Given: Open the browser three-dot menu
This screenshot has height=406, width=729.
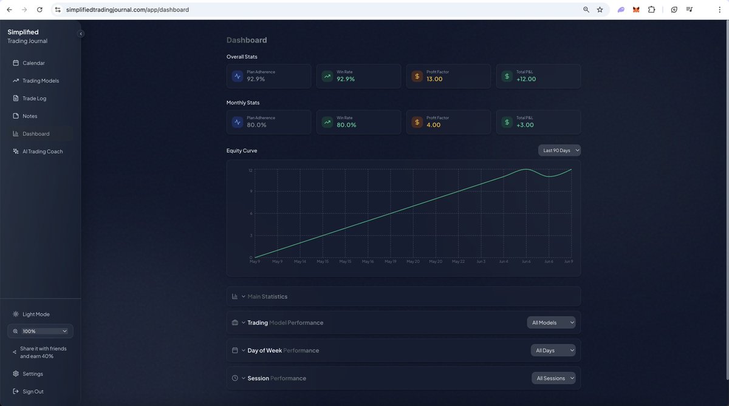Looking at the screenshot, I should [719, 10].
